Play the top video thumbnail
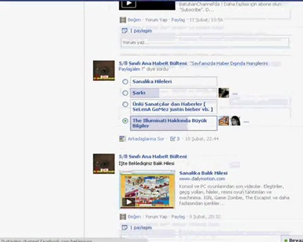 [x=147, y=5]
